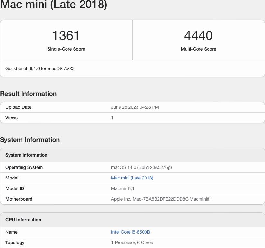
Task: Click the Model ID label
Action: pyautogui.click(x=15, y=188)
